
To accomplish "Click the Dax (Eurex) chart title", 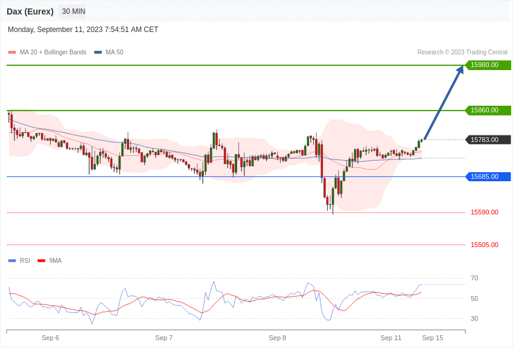I will point(30,11).
